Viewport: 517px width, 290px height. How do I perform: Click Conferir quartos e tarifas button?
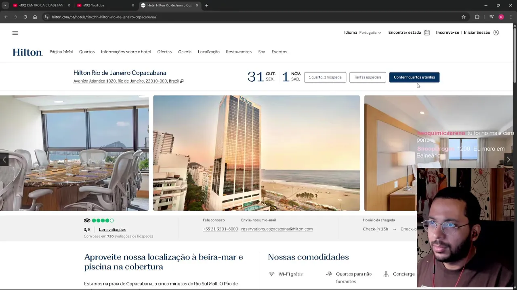[x=414, y=77]
